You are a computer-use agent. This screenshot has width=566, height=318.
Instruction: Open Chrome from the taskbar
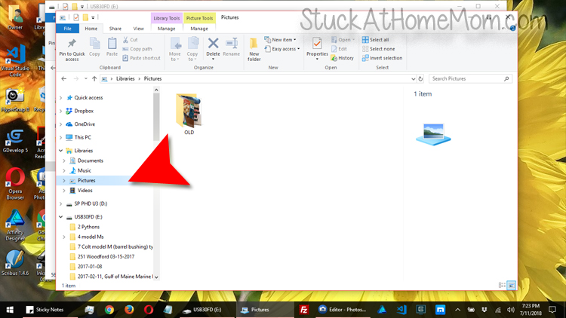tap(109, 310)
